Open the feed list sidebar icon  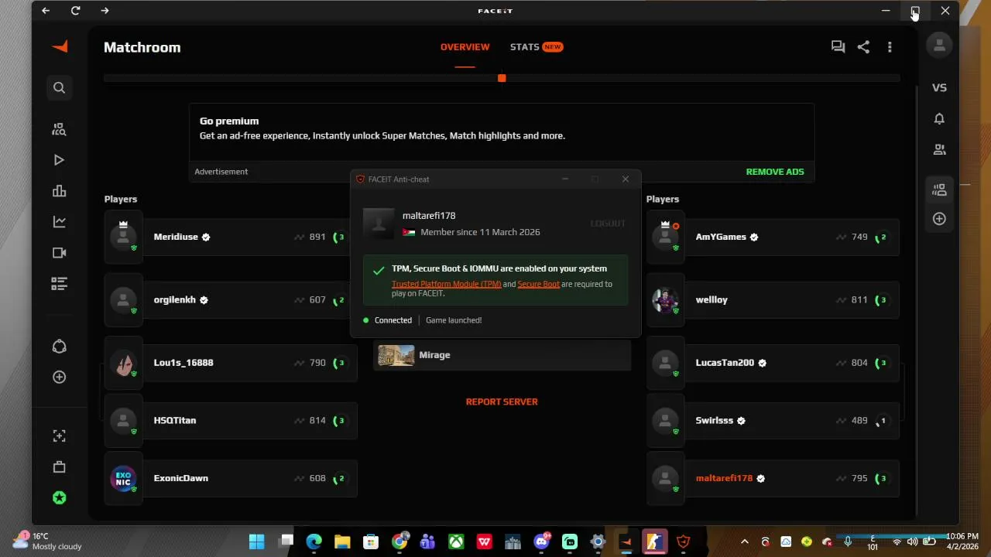59,284
